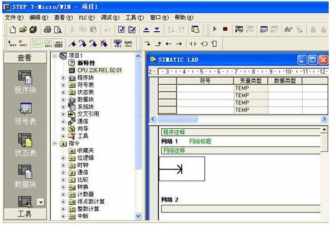Draw line down with arrow icon
This screenshot has height=226, width=331.
148,44
